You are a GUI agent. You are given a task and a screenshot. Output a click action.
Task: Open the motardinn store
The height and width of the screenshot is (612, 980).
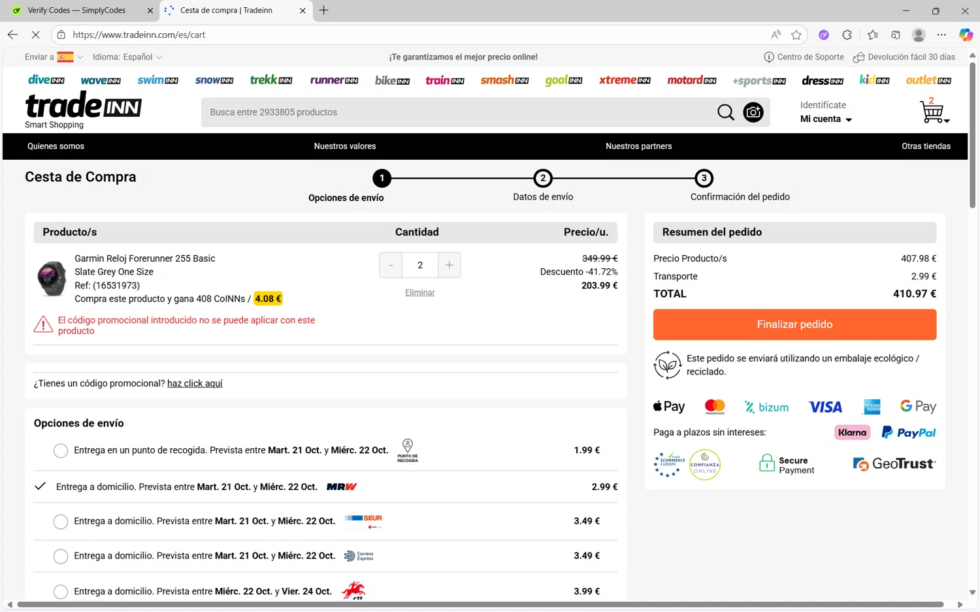692,80
